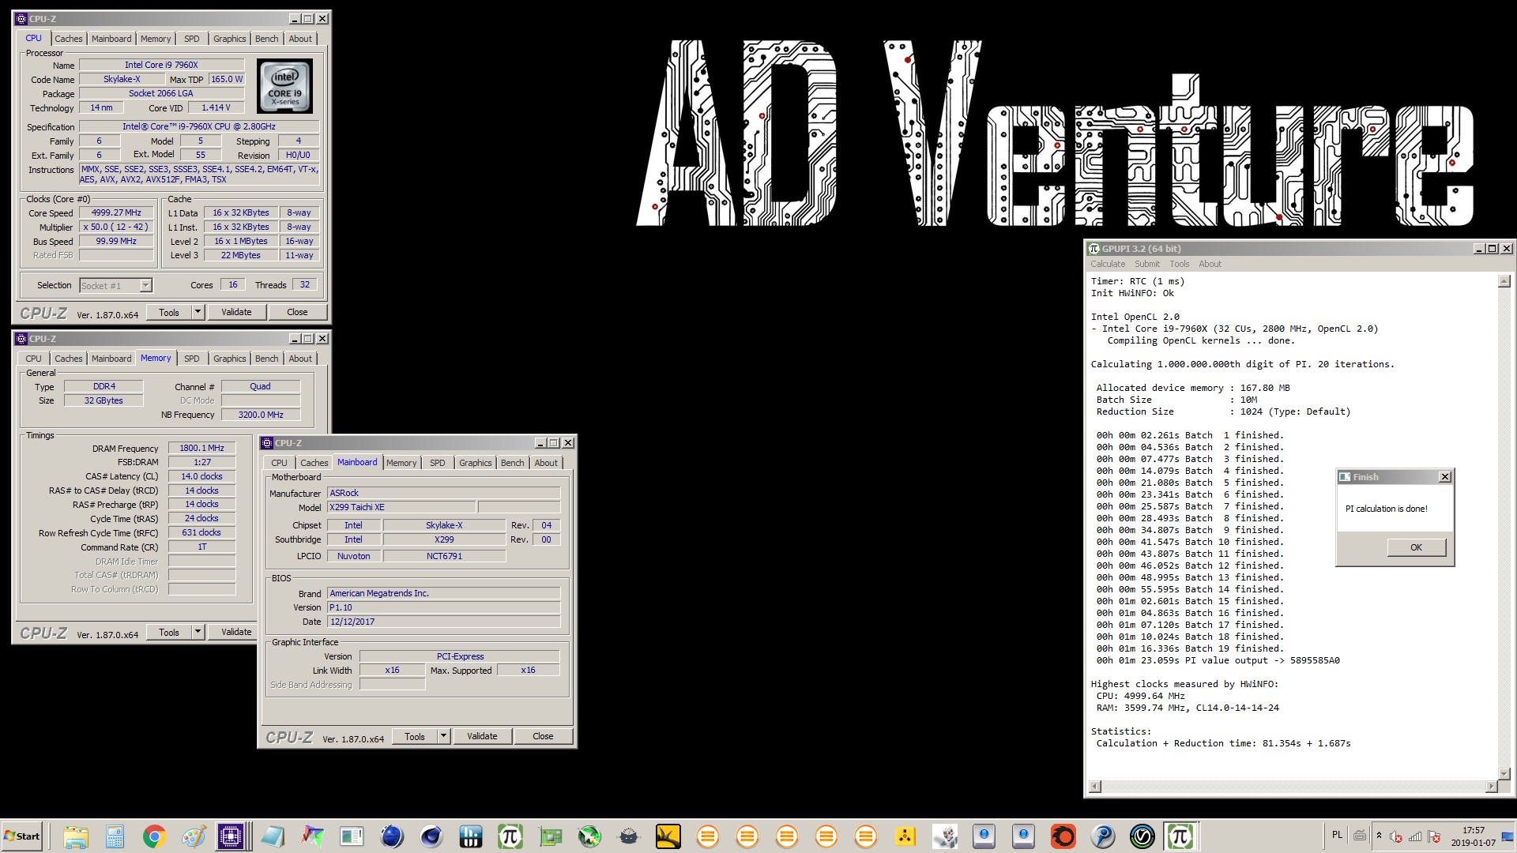Click the GPUPI window title icon

tap(1094, 249)
